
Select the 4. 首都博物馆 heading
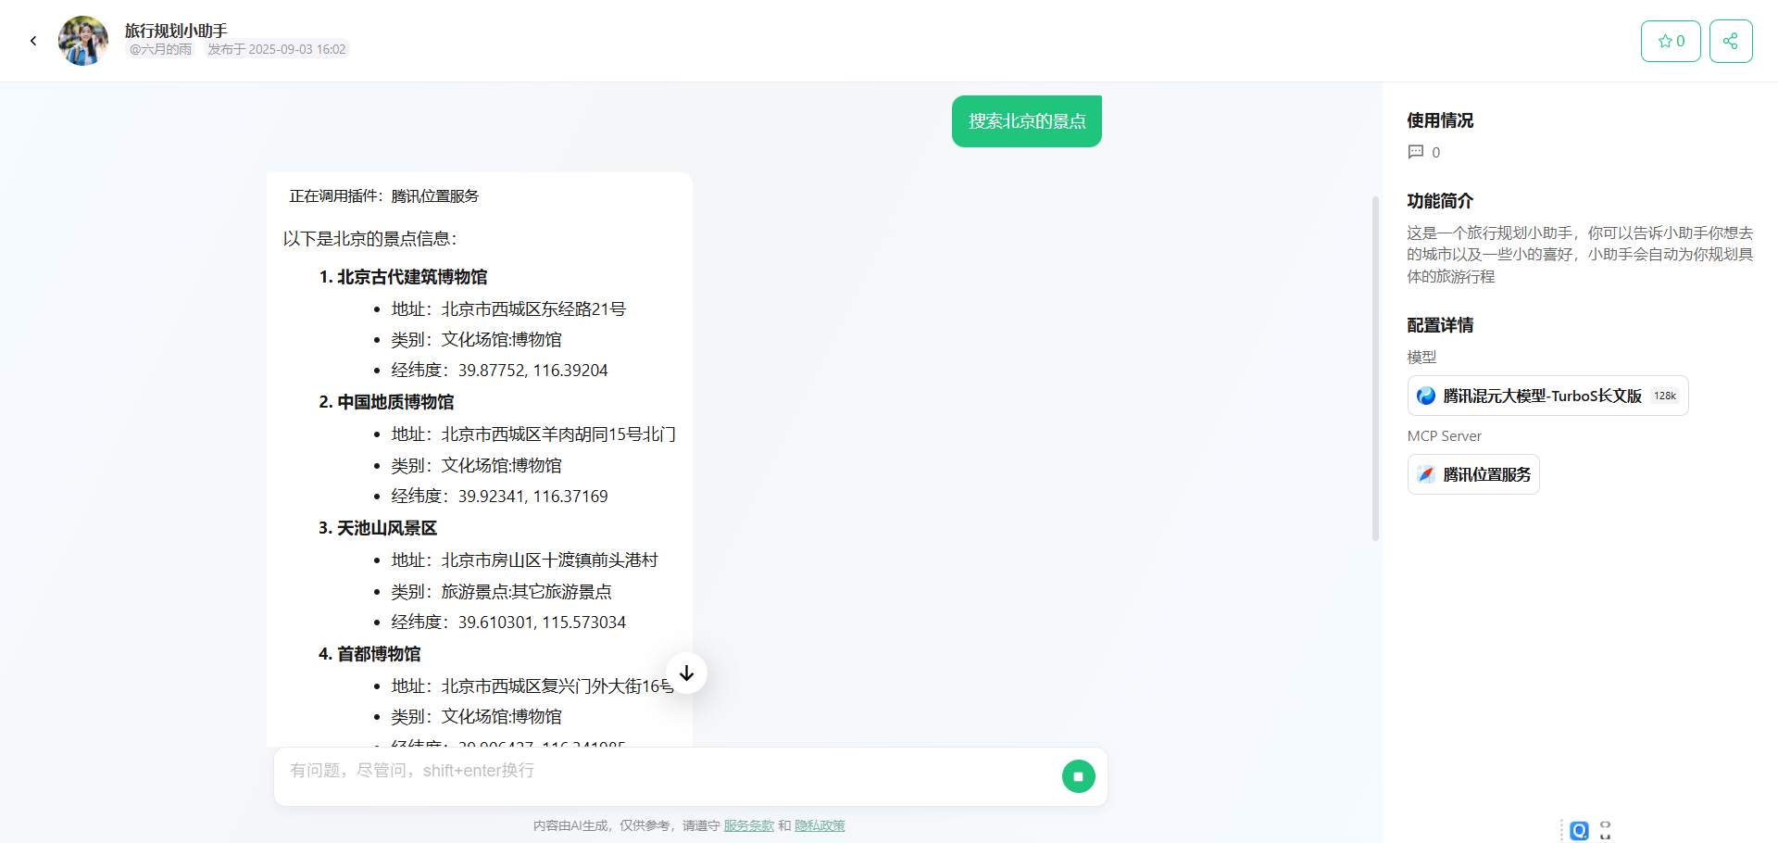pos(369,654)
